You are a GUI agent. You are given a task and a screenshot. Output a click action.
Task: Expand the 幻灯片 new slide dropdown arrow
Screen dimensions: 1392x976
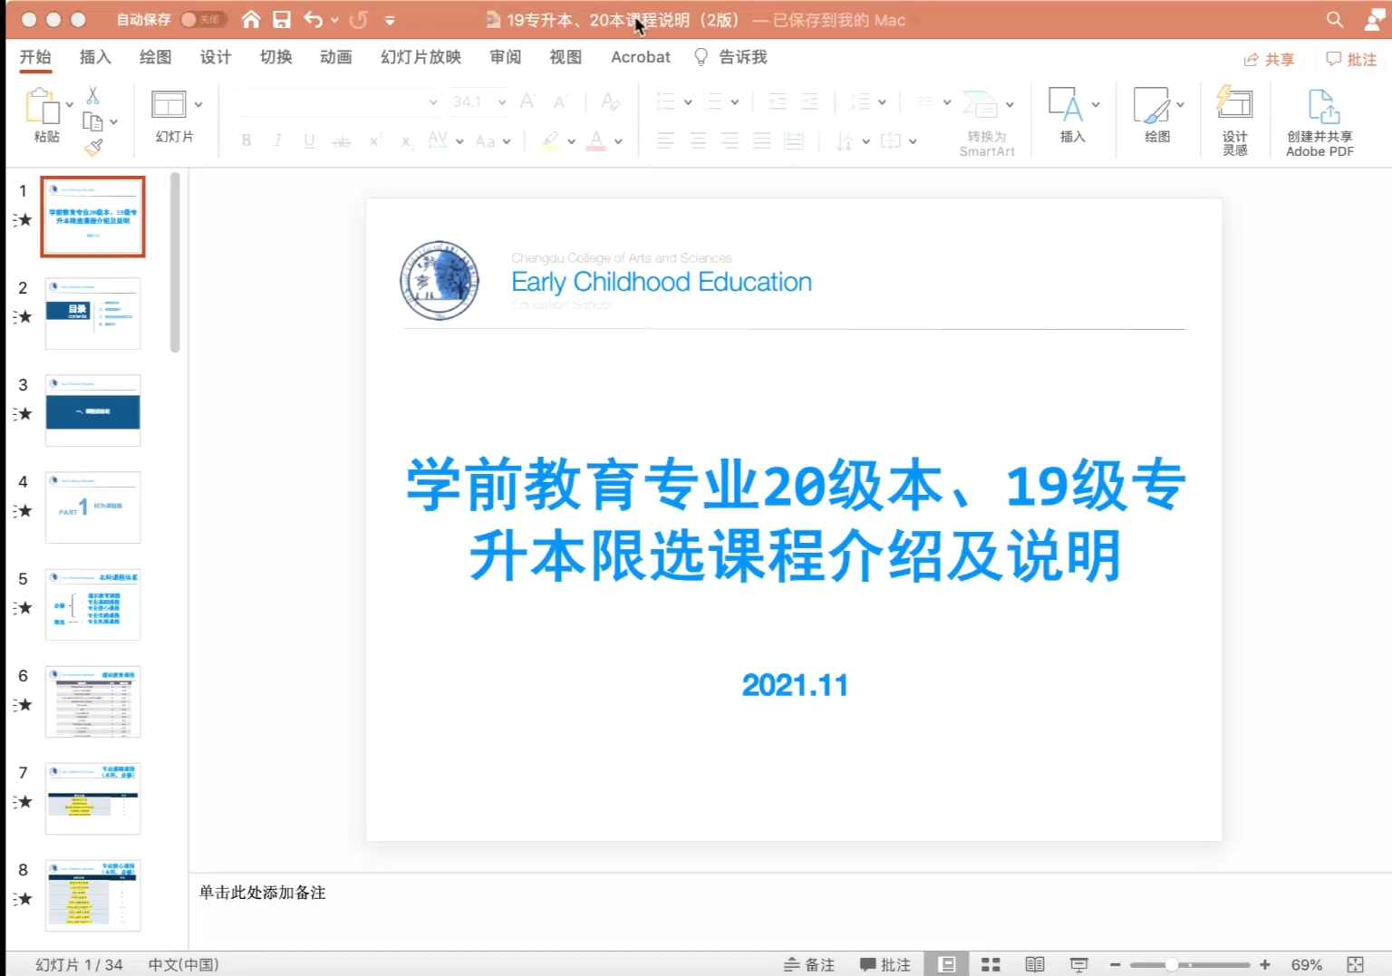click(198, 104)
